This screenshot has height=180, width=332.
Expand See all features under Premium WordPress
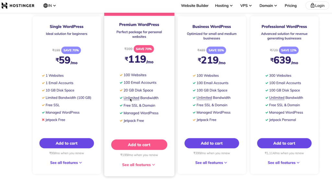pyautogui.click(x=138, y=165)
